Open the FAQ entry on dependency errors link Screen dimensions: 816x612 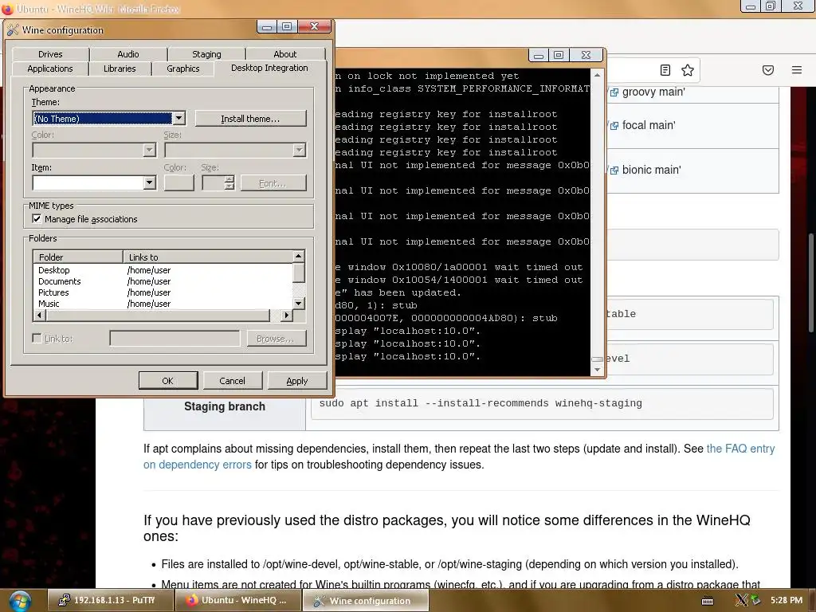click(459, 457)
